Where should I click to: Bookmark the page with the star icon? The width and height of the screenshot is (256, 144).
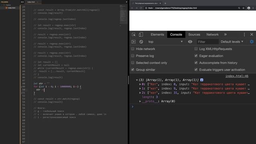tap(244, 8)
